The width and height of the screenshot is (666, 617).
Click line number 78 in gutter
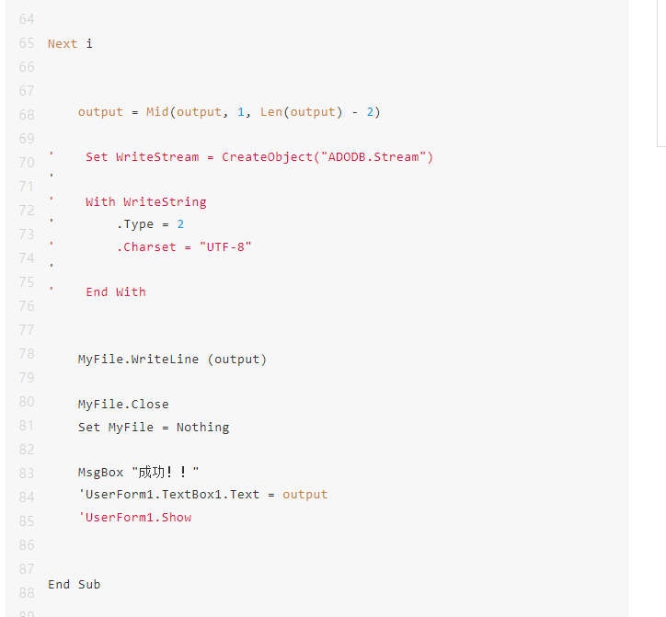point(27,354)
